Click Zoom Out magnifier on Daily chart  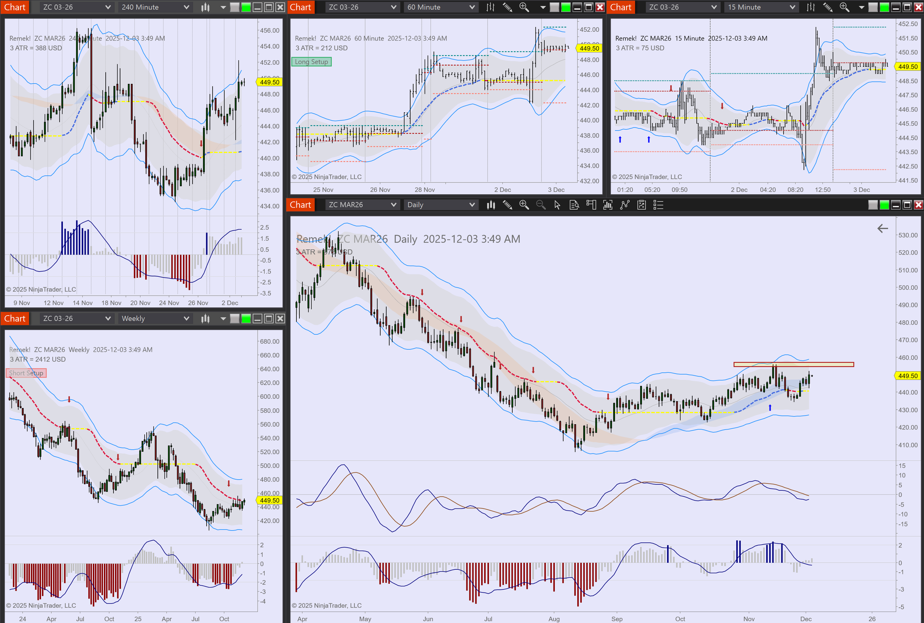540,205
